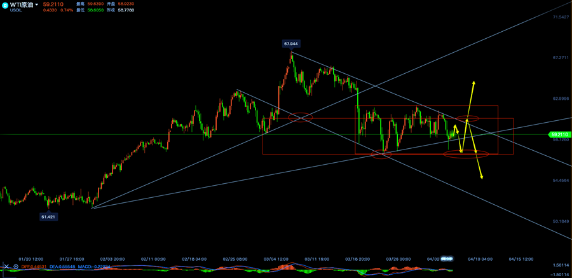
Task: Select the red ellipse at trendline crossing near 03/04
Action: (x=300, y=117)
